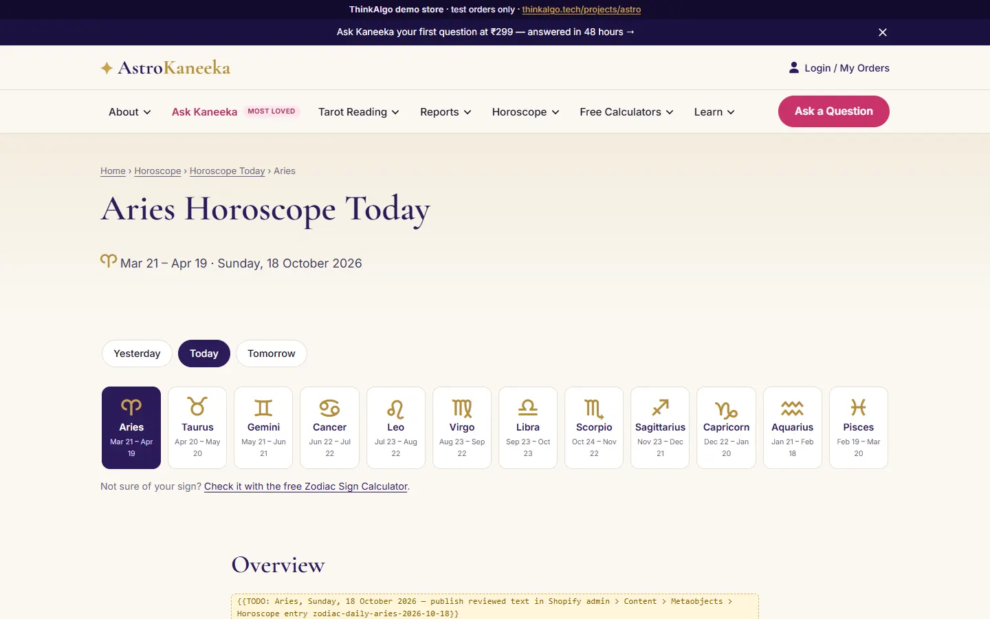Viewport: 990px width, 619px height.
Task: Click the Ask a Question button
Action: pyautogui.click(x=834, y=111)
